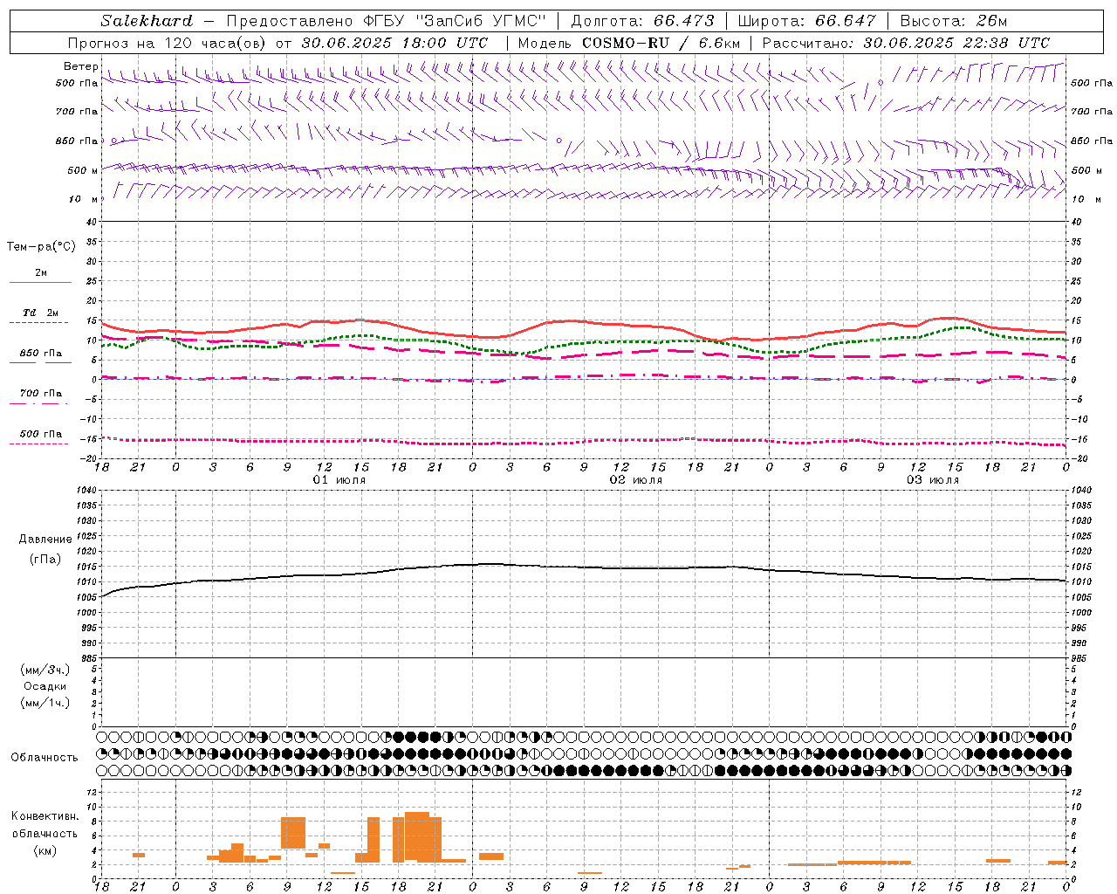Select the 01 июля date label
Screen dimensions: 1117x894
coord(339,481)
